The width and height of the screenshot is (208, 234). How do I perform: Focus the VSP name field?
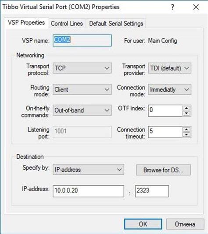point(82,40)
